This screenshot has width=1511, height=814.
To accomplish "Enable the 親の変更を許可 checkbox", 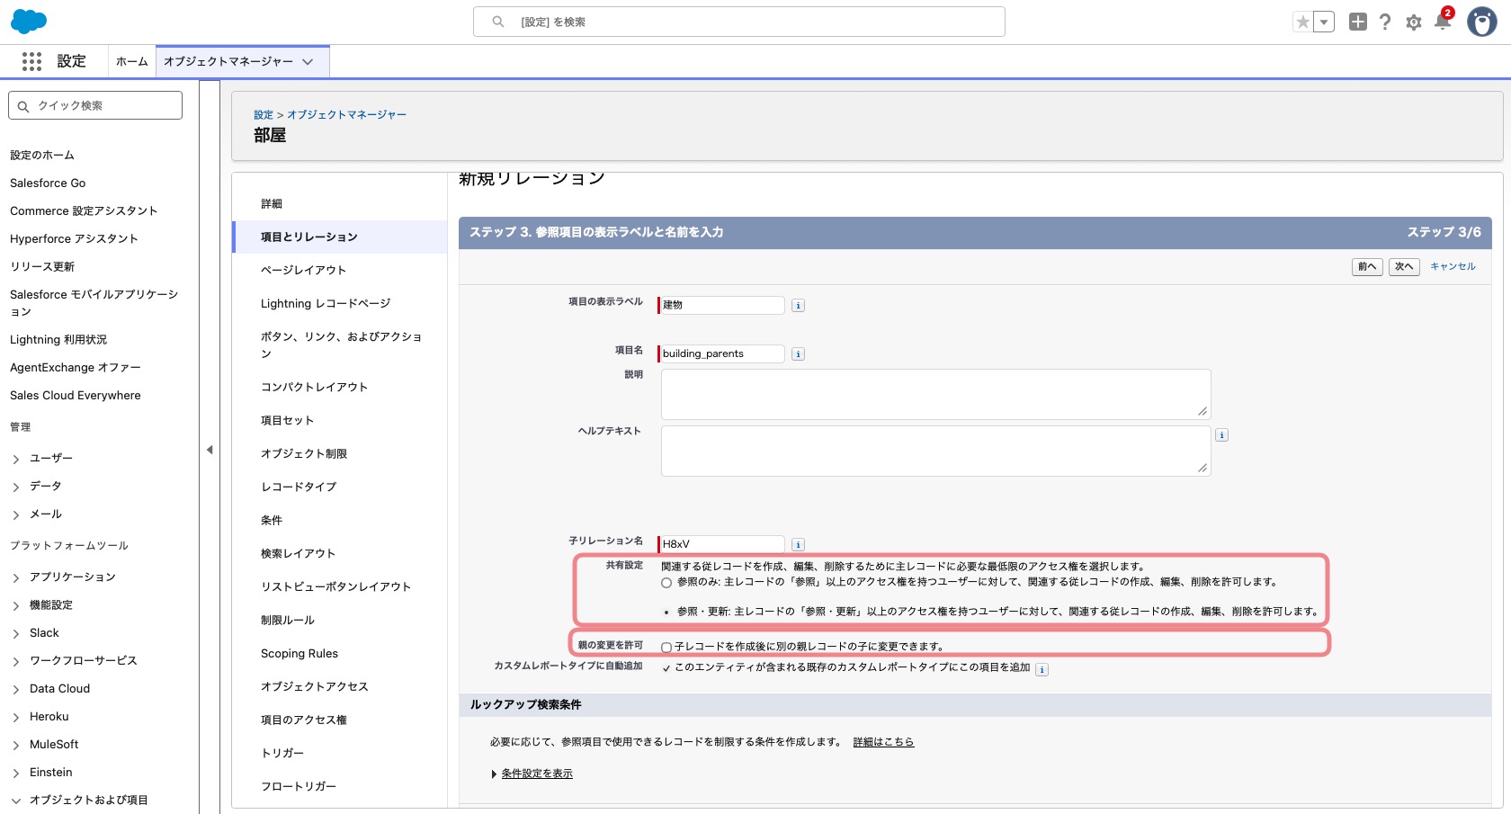I will pyautogui.click(x=666, y=647).
